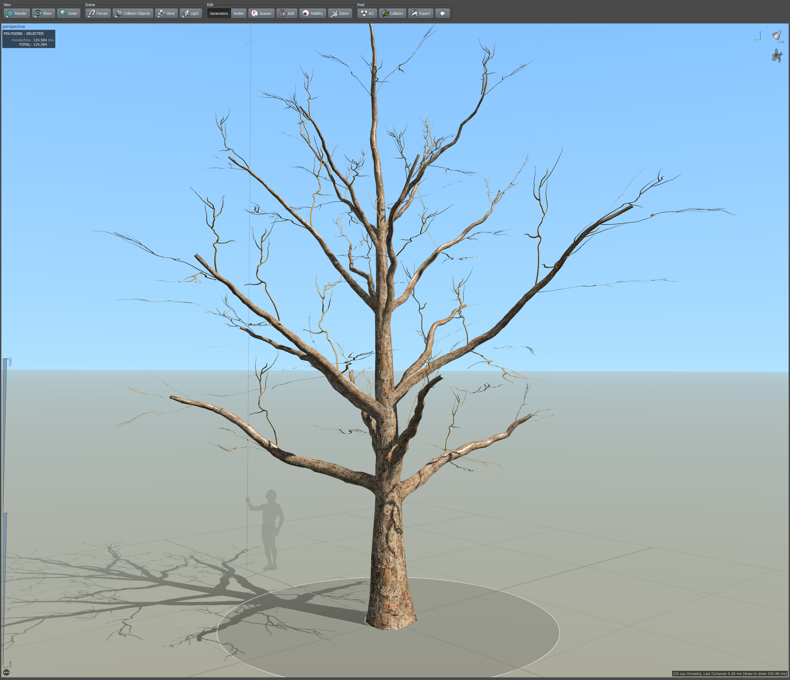Toggle Wind fan in toolbar
The image size is (790, 680).
[x=166, y=13]
